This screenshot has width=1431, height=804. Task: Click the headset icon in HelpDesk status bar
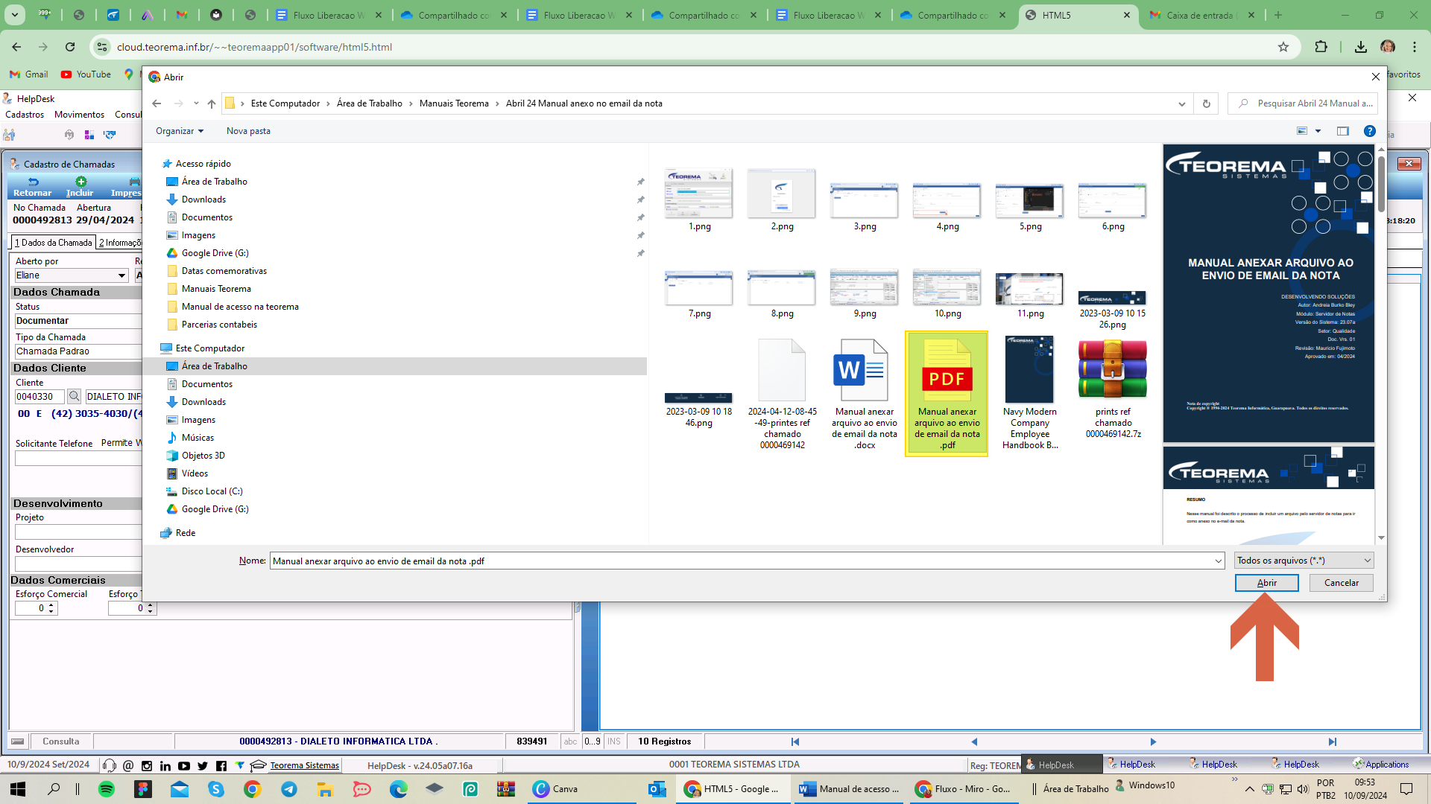[110, 765]
